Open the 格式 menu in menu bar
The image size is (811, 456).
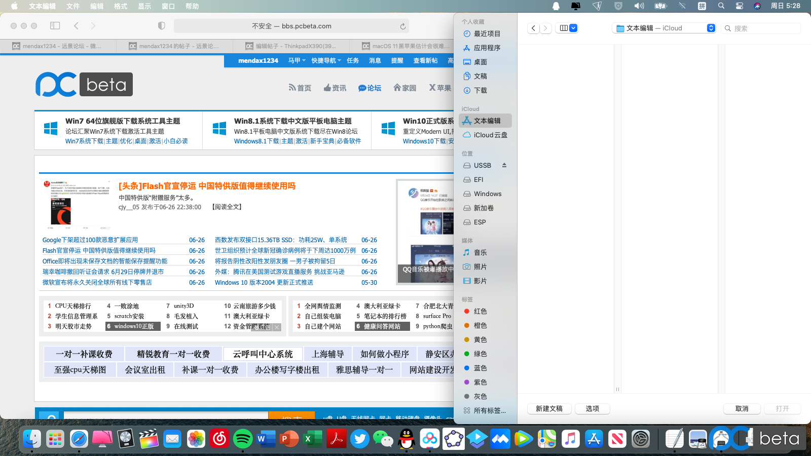121,6
